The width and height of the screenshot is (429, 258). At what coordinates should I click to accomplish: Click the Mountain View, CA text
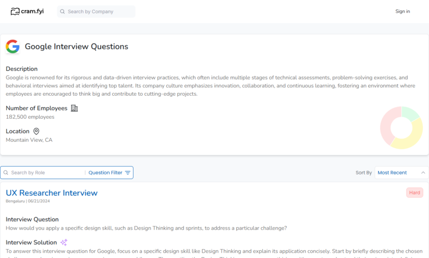tap(29, 140)
